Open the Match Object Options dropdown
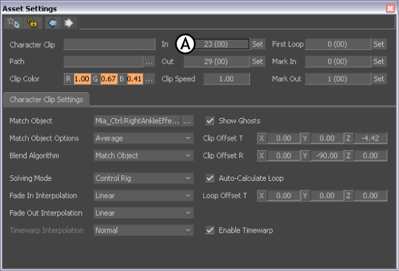Viewport: 399px width, 271px height. 143,139
